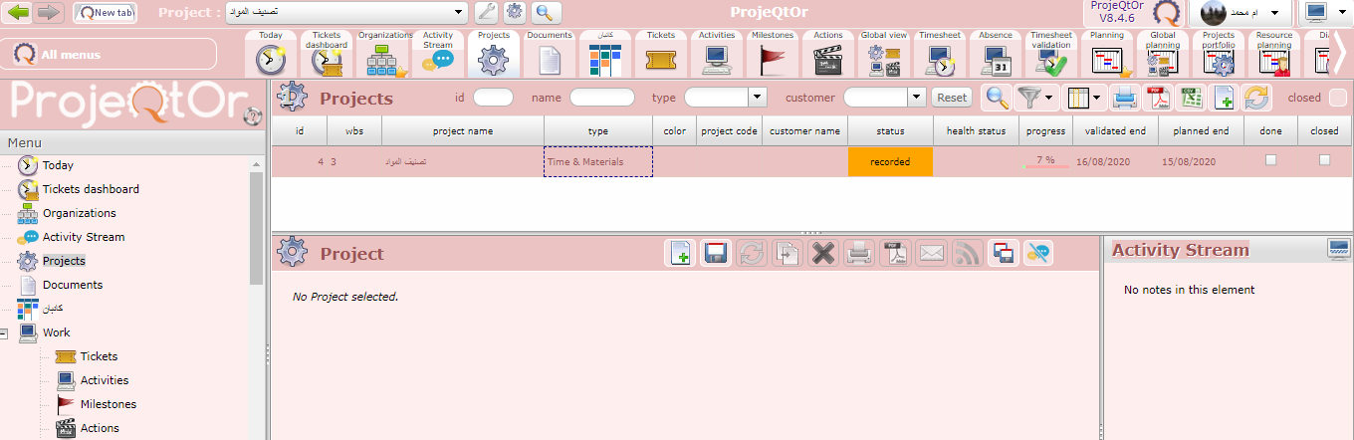
Task: Click the green back arrow
Action: [x=19, y=12]
